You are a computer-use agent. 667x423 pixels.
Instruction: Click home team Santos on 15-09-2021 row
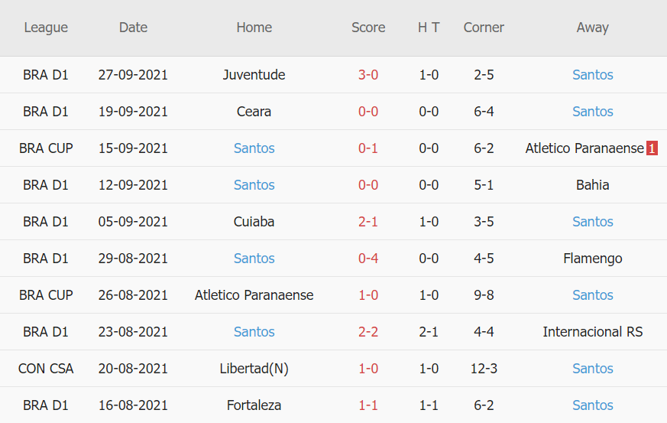[x=254, y=148]
